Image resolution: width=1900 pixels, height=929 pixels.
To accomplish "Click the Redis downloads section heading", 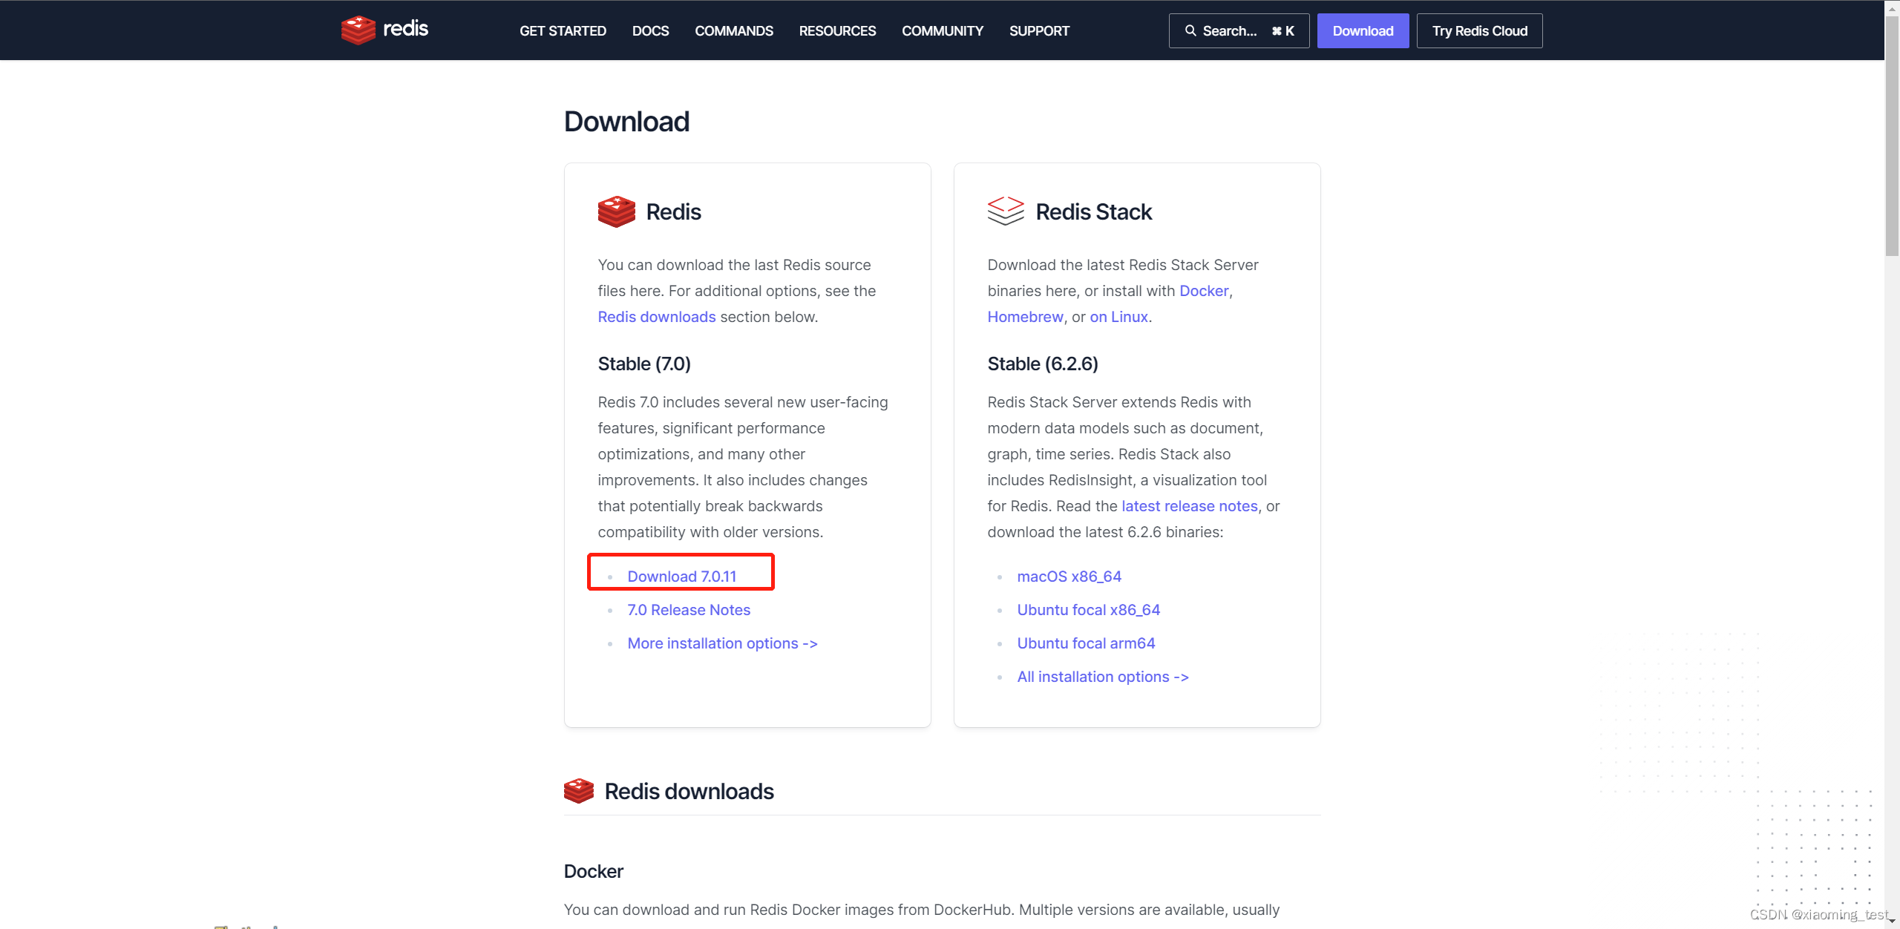I will coord(689,791).
